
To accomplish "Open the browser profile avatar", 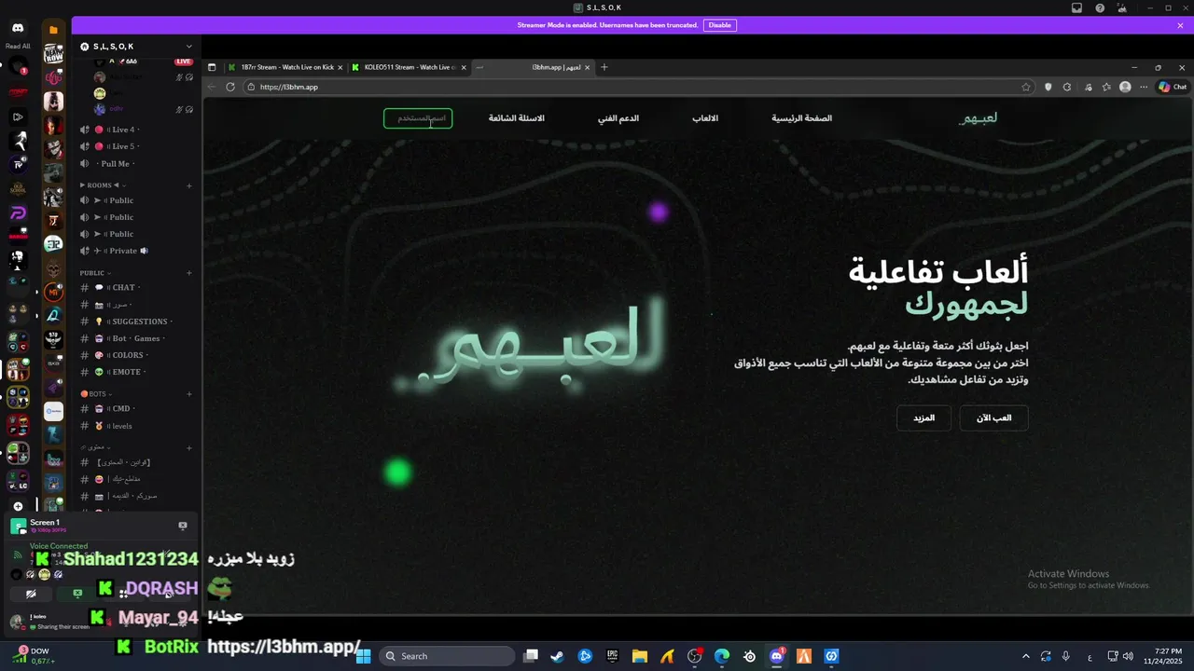I will click(1125, 87).
